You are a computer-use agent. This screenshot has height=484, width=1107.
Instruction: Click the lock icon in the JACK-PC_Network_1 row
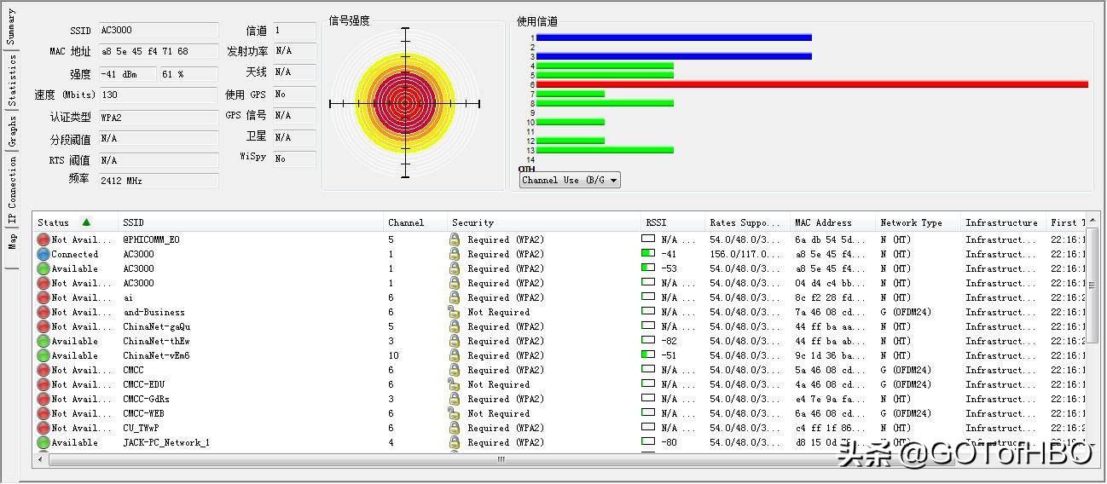click(455, 442)
